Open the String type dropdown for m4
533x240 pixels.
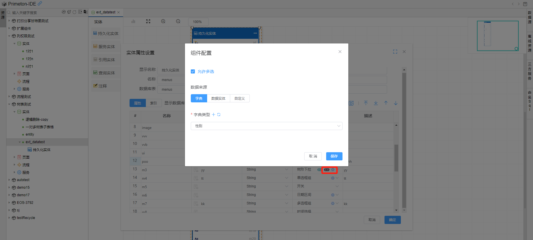[267, 178]
